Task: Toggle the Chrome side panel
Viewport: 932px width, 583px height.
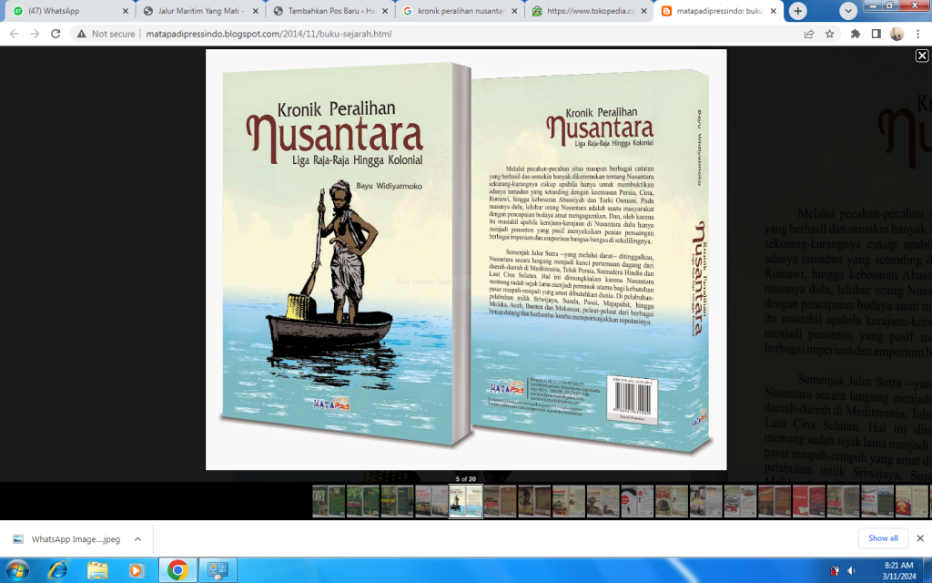Action: click(876, 34)
